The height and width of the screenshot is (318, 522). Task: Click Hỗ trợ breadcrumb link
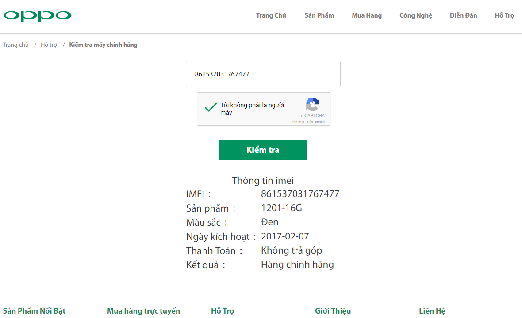point(49,45)
